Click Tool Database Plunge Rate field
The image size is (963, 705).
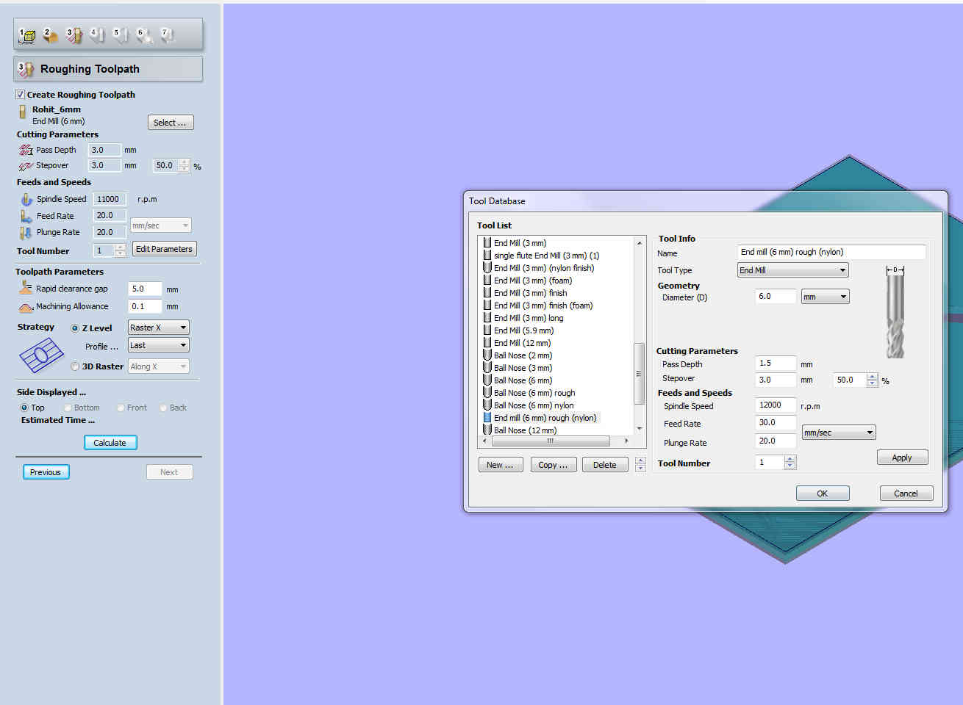[776, 441]
